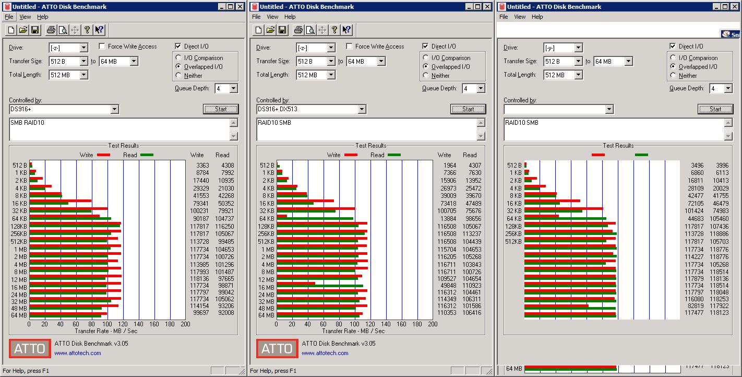Click Save disk icon in left DS916+ window
The image size is (742, 377).
click(35, 30)
